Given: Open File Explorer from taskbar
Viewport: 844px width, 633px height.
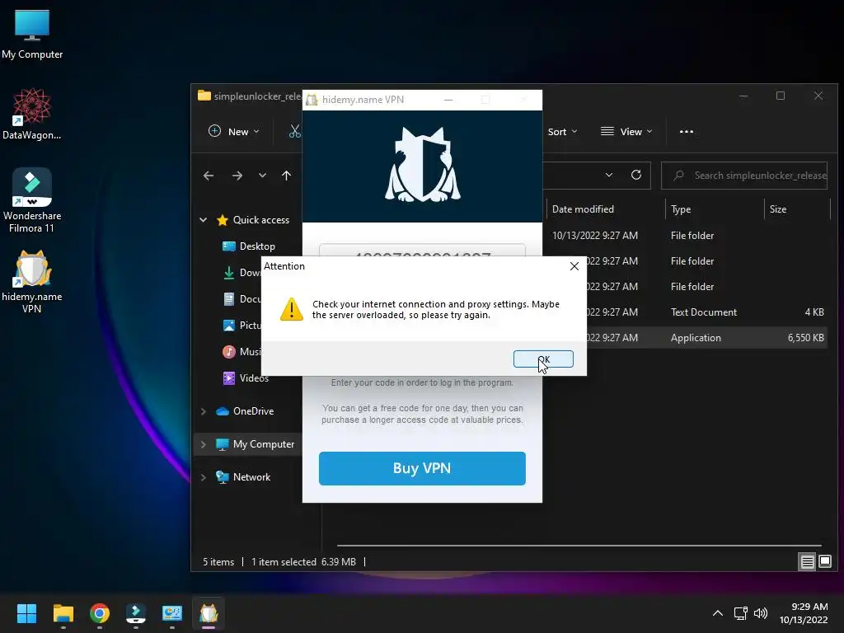Looking at the screenshot, I should click(63, 613).
